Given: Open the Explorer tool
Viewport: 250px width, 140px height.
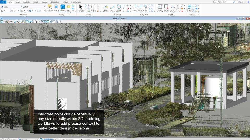Looking at the screenshot, I should point(50,8).
